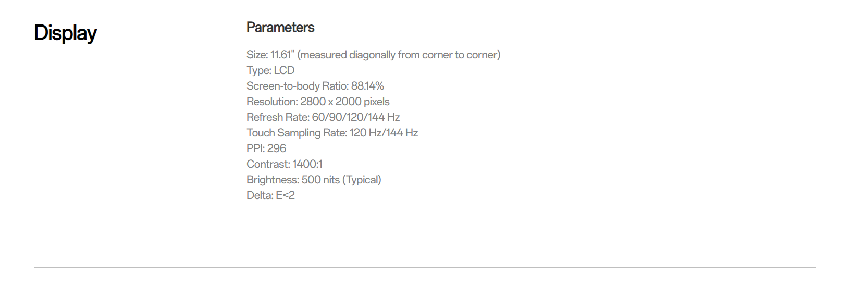This screenshot has height=298, width=852.
Task: Click the Parameters subheading
Action: coord(280,28)
